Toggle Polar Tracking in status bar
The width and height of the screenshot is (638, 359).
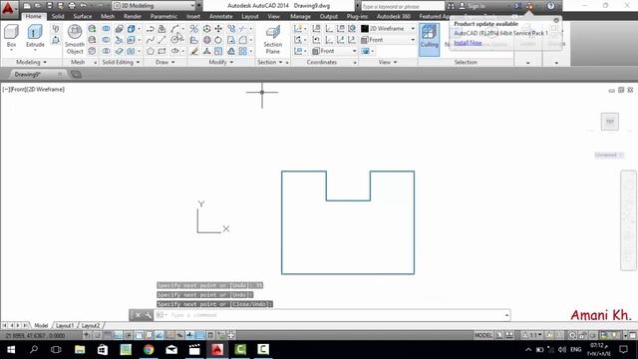129,335
